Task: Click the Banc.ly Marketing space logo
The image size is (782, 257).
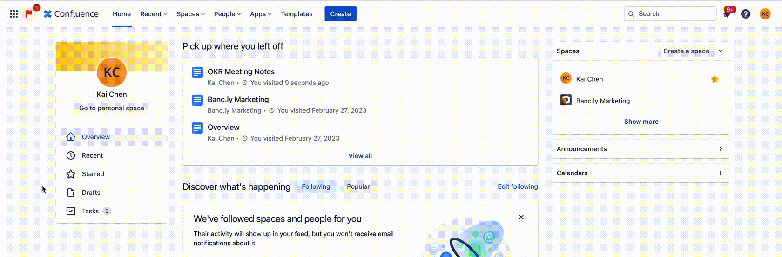Action: (566, 100)
